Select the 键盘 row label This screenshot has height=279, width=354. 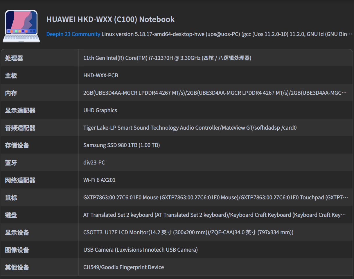11,215
